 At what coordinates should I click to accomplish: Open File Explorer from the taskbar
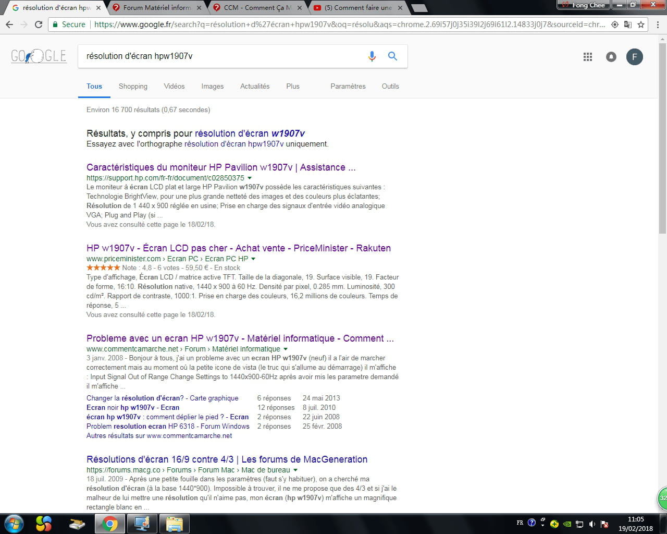pos(174,524)
